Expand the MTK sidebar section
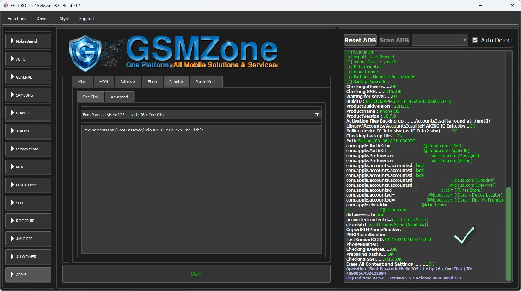 click(x=29, y=167)
